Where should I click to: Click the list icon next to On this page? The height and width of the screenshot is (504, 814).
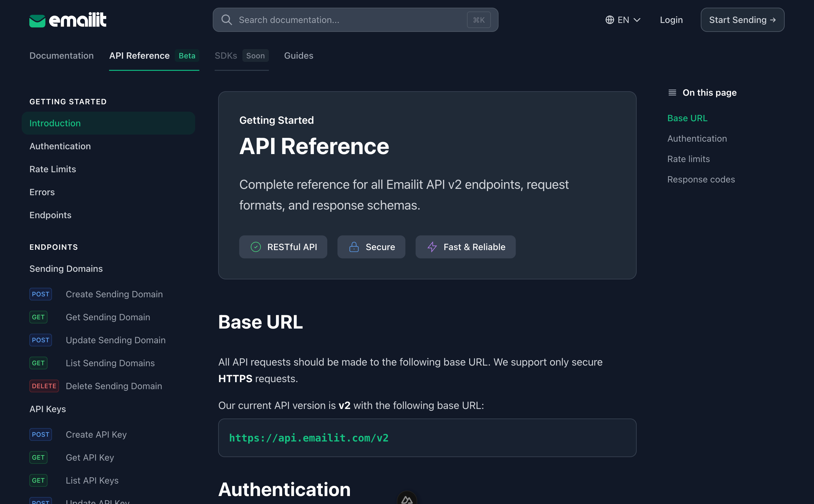pos(672,92)
